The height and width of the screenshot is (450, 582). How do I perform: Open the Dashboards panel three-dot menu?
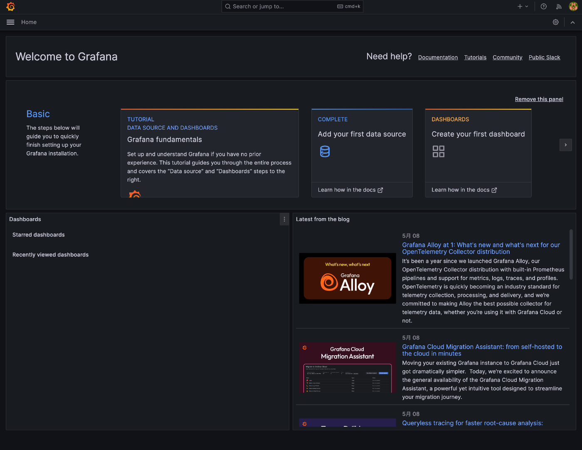coord(284,219)
